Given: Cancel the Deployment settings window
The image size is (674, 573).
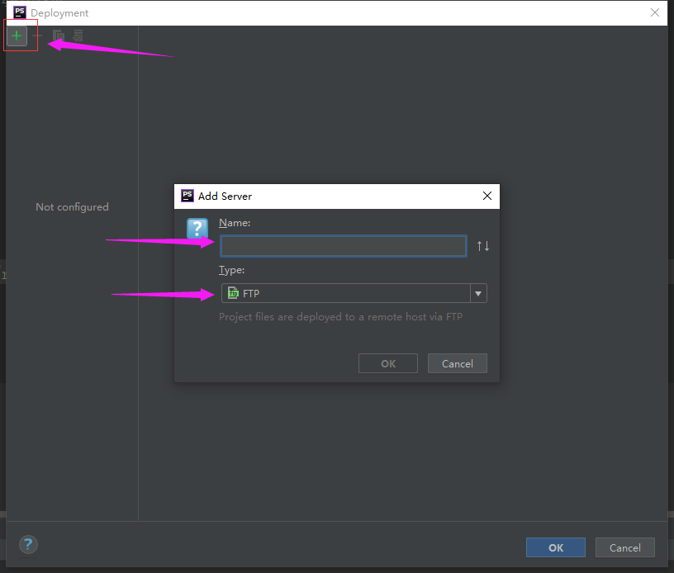Looking at the screenshot, I should tap(624, 547).
